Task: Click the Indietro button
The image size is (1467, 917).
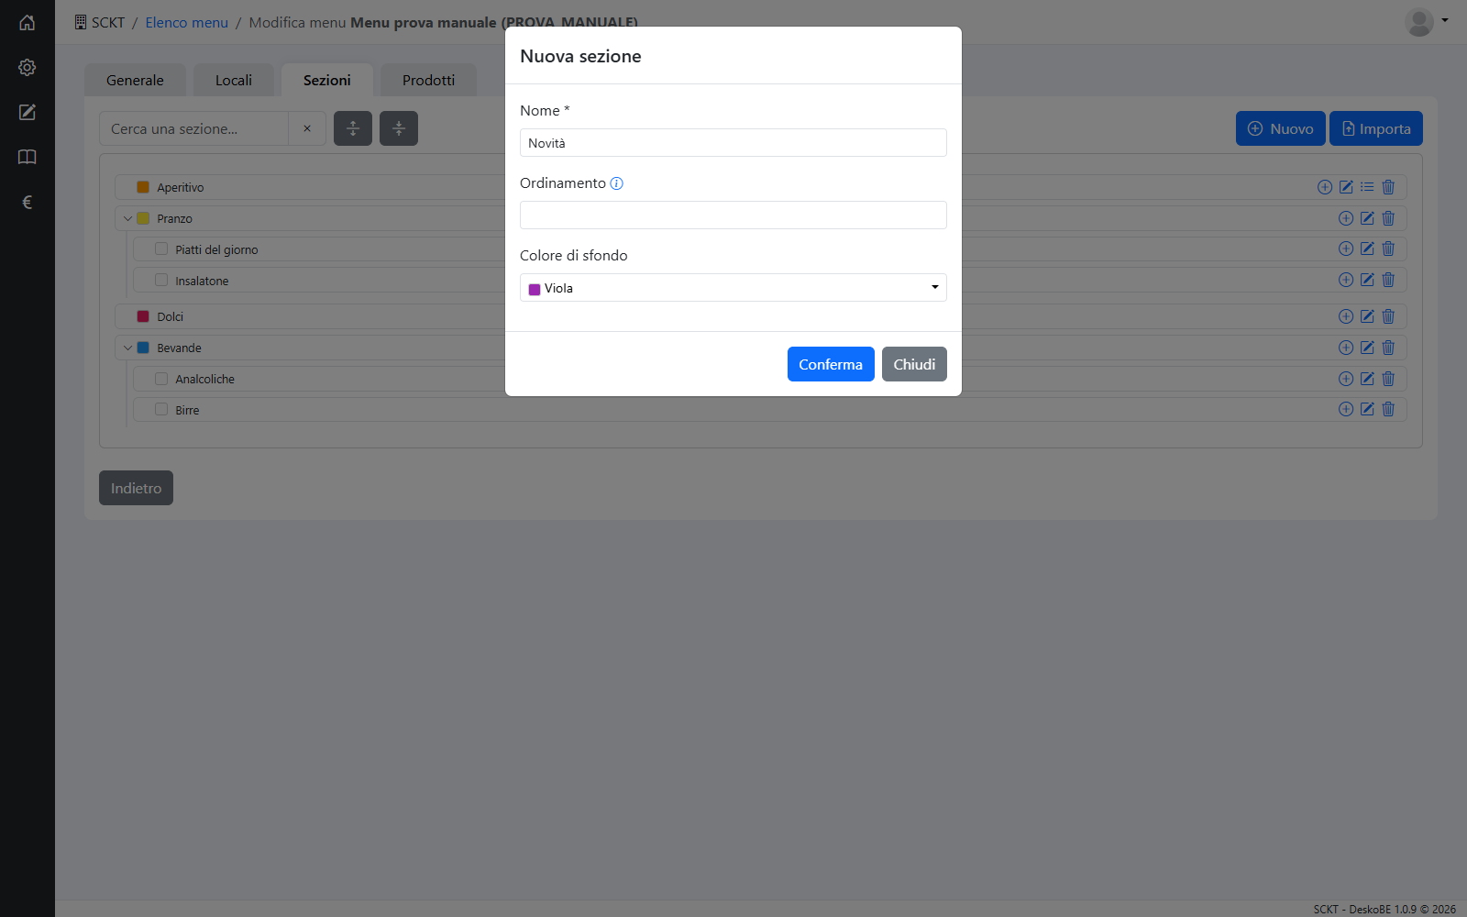Action: [x=136, y=488]
